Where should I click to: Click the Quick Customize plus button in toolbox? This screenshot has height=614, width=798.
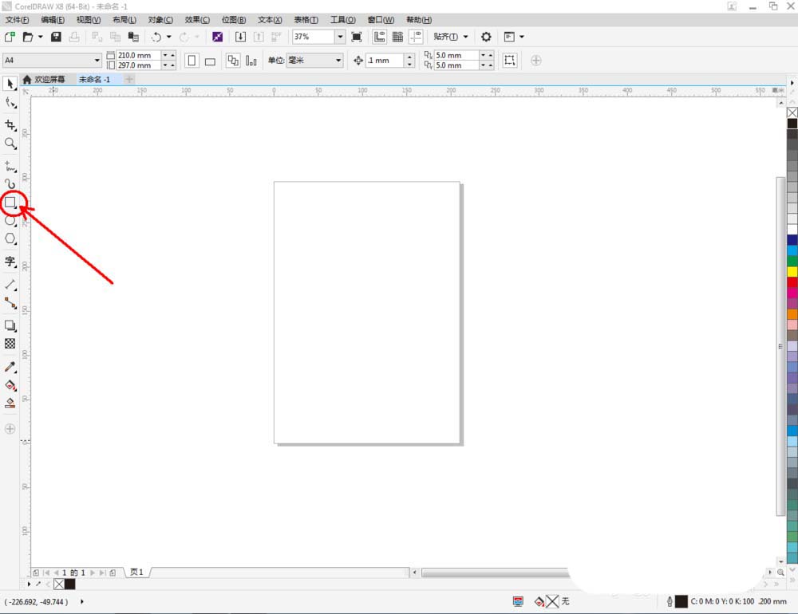click(x=10, y=429)
